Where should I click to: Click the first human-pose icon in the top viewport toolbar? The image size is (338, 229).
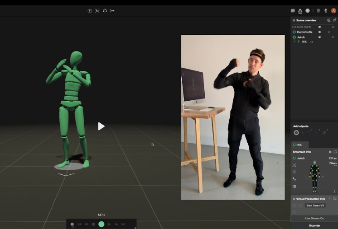[90, 11]
